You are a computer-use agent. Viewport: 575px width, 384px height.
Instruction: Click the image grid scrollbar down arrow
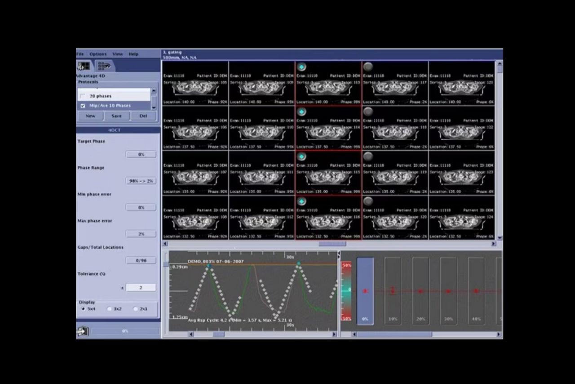tap(499, 237)
